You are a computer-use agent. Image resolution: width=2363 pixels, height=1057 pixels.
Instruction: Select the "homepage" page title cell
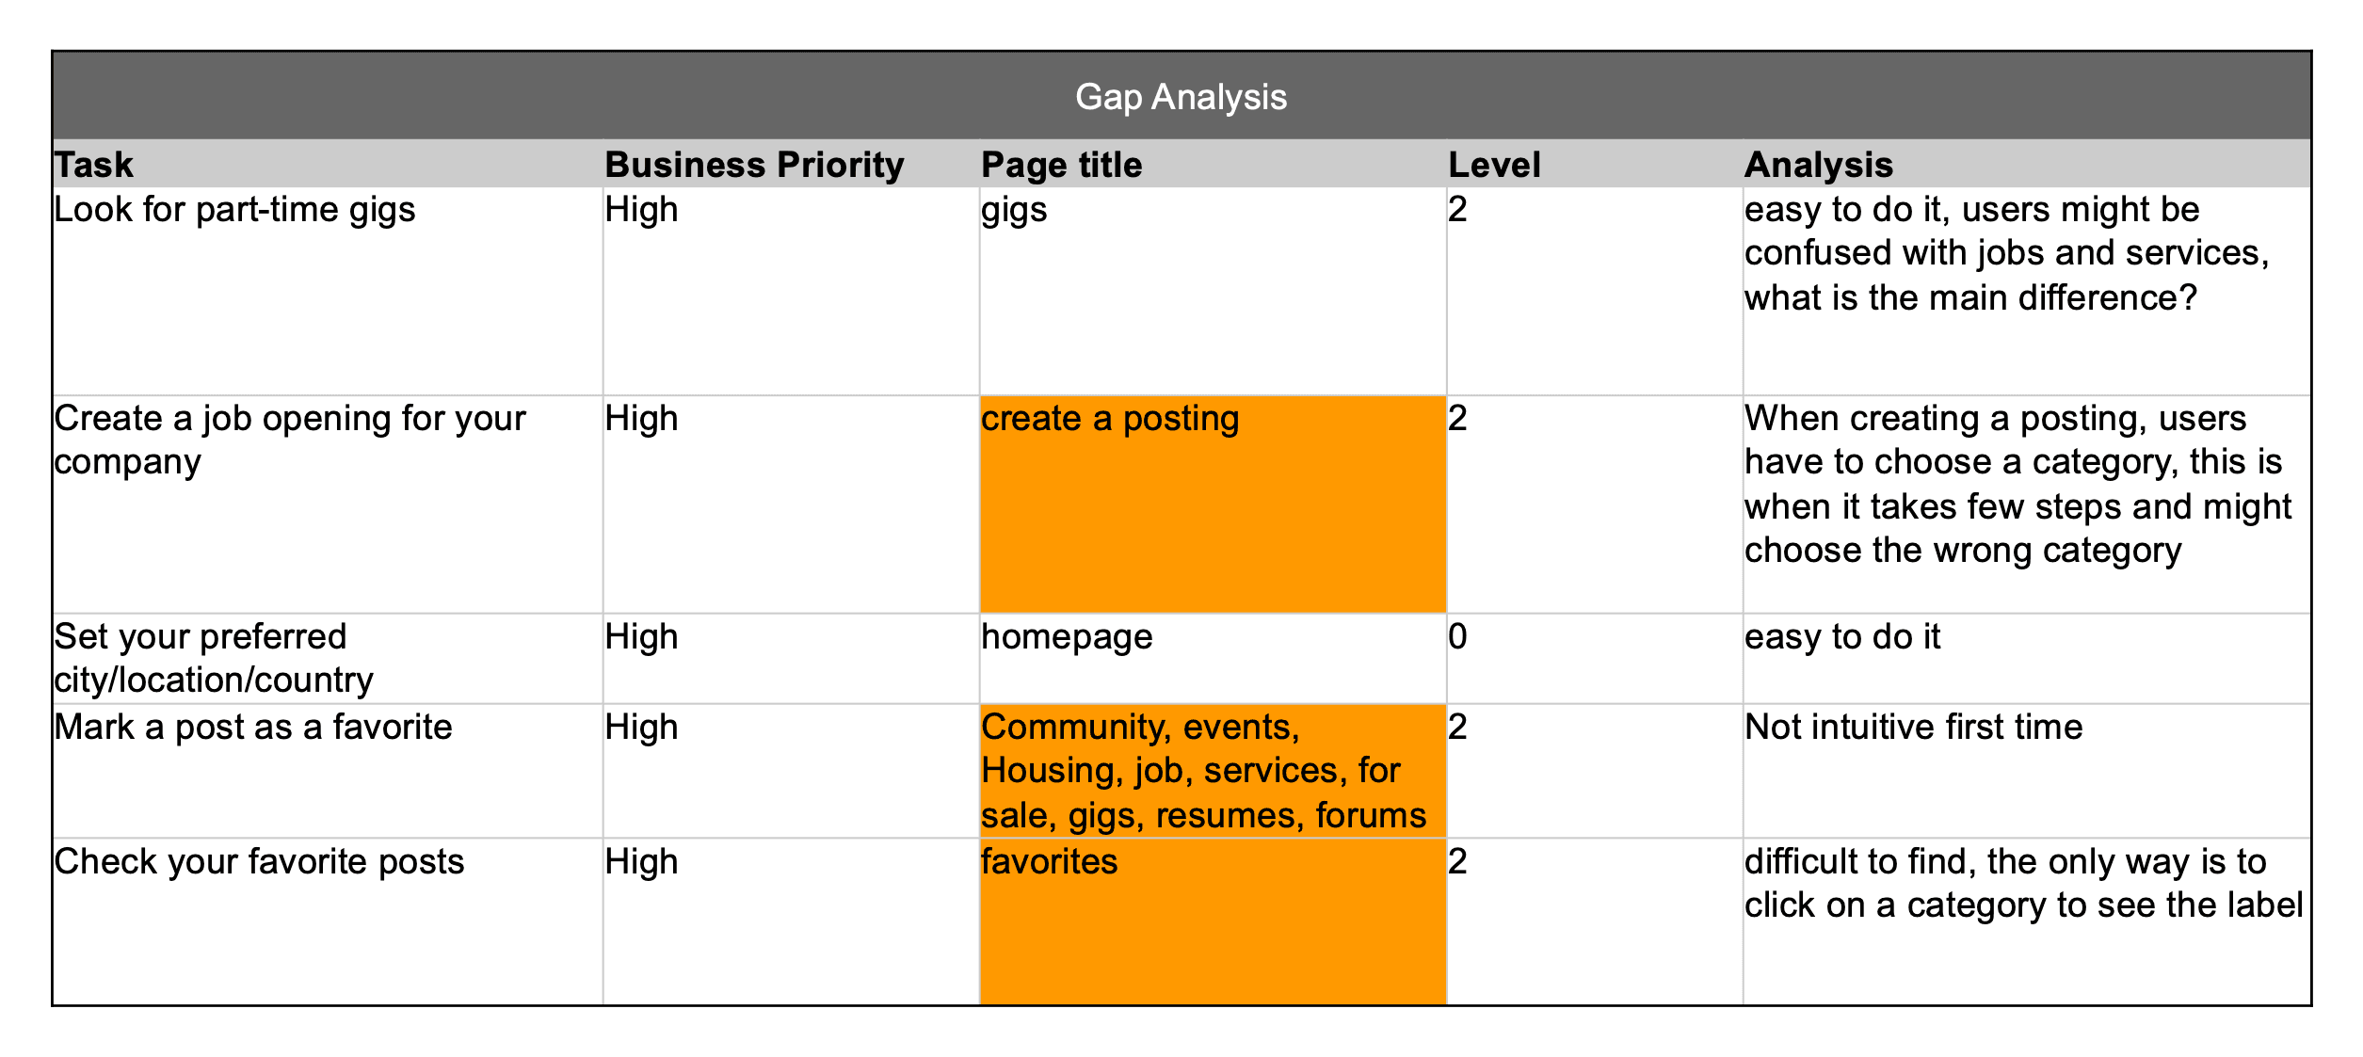tap(1067, 637)
